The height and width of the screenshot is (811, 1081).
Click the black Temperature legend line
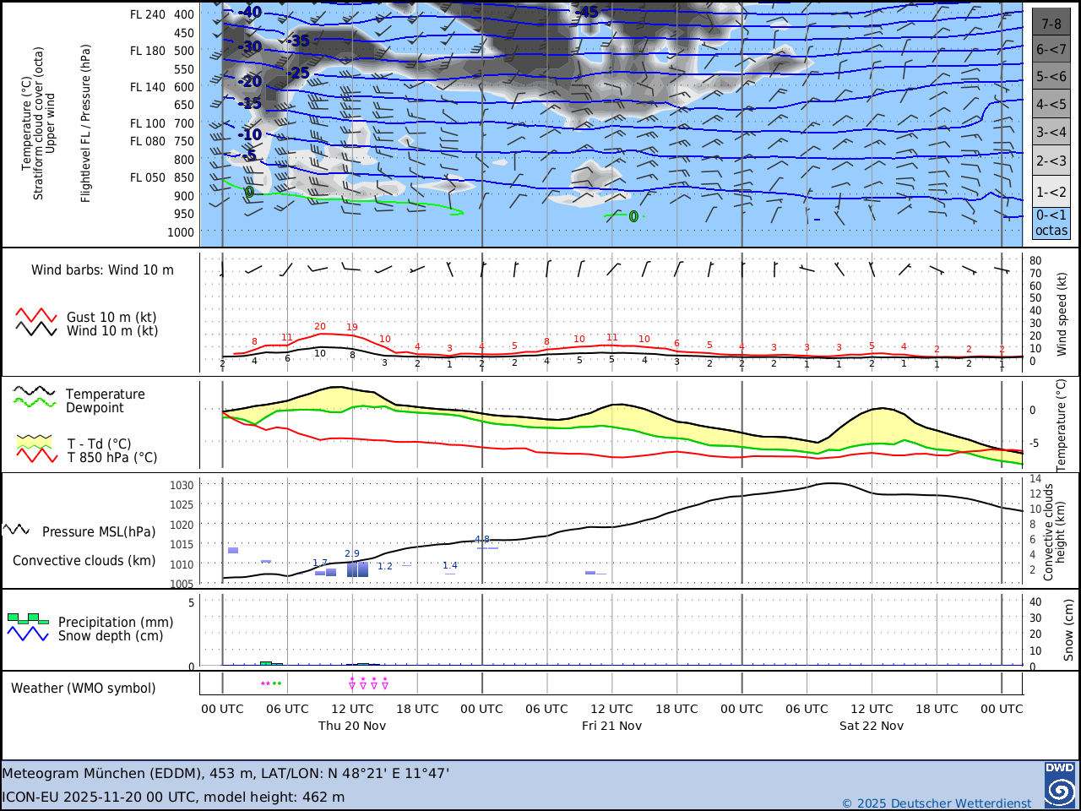(x=35, y=391)
